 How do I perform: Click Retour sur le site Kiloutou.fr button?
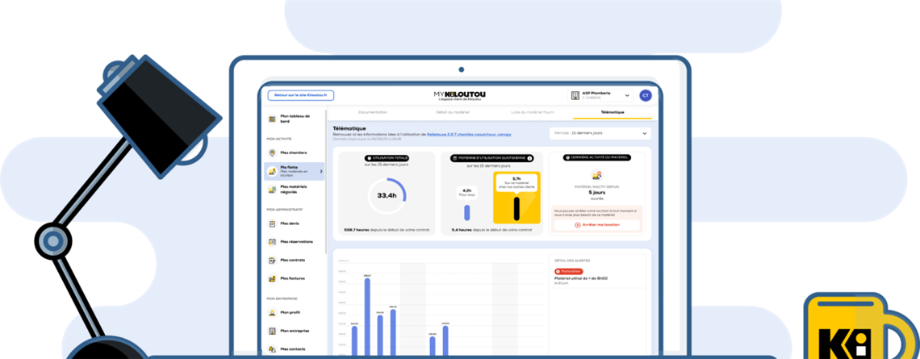point(301,95)
